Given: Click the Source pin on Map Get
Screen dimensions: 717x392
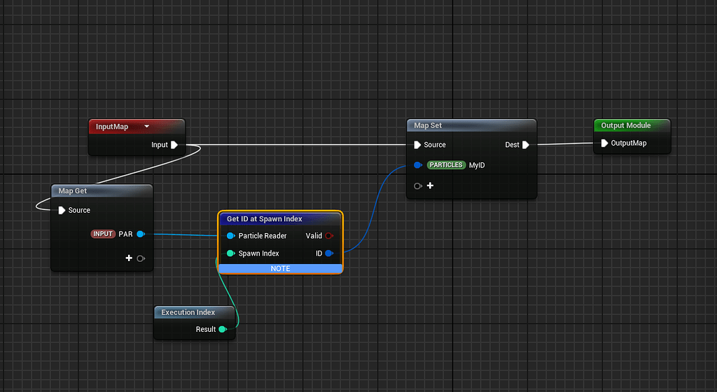Looking at the screenshot, I should 62,210.
